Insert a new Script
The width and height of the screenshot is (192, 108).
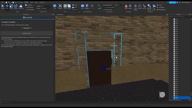click(159, 5)
